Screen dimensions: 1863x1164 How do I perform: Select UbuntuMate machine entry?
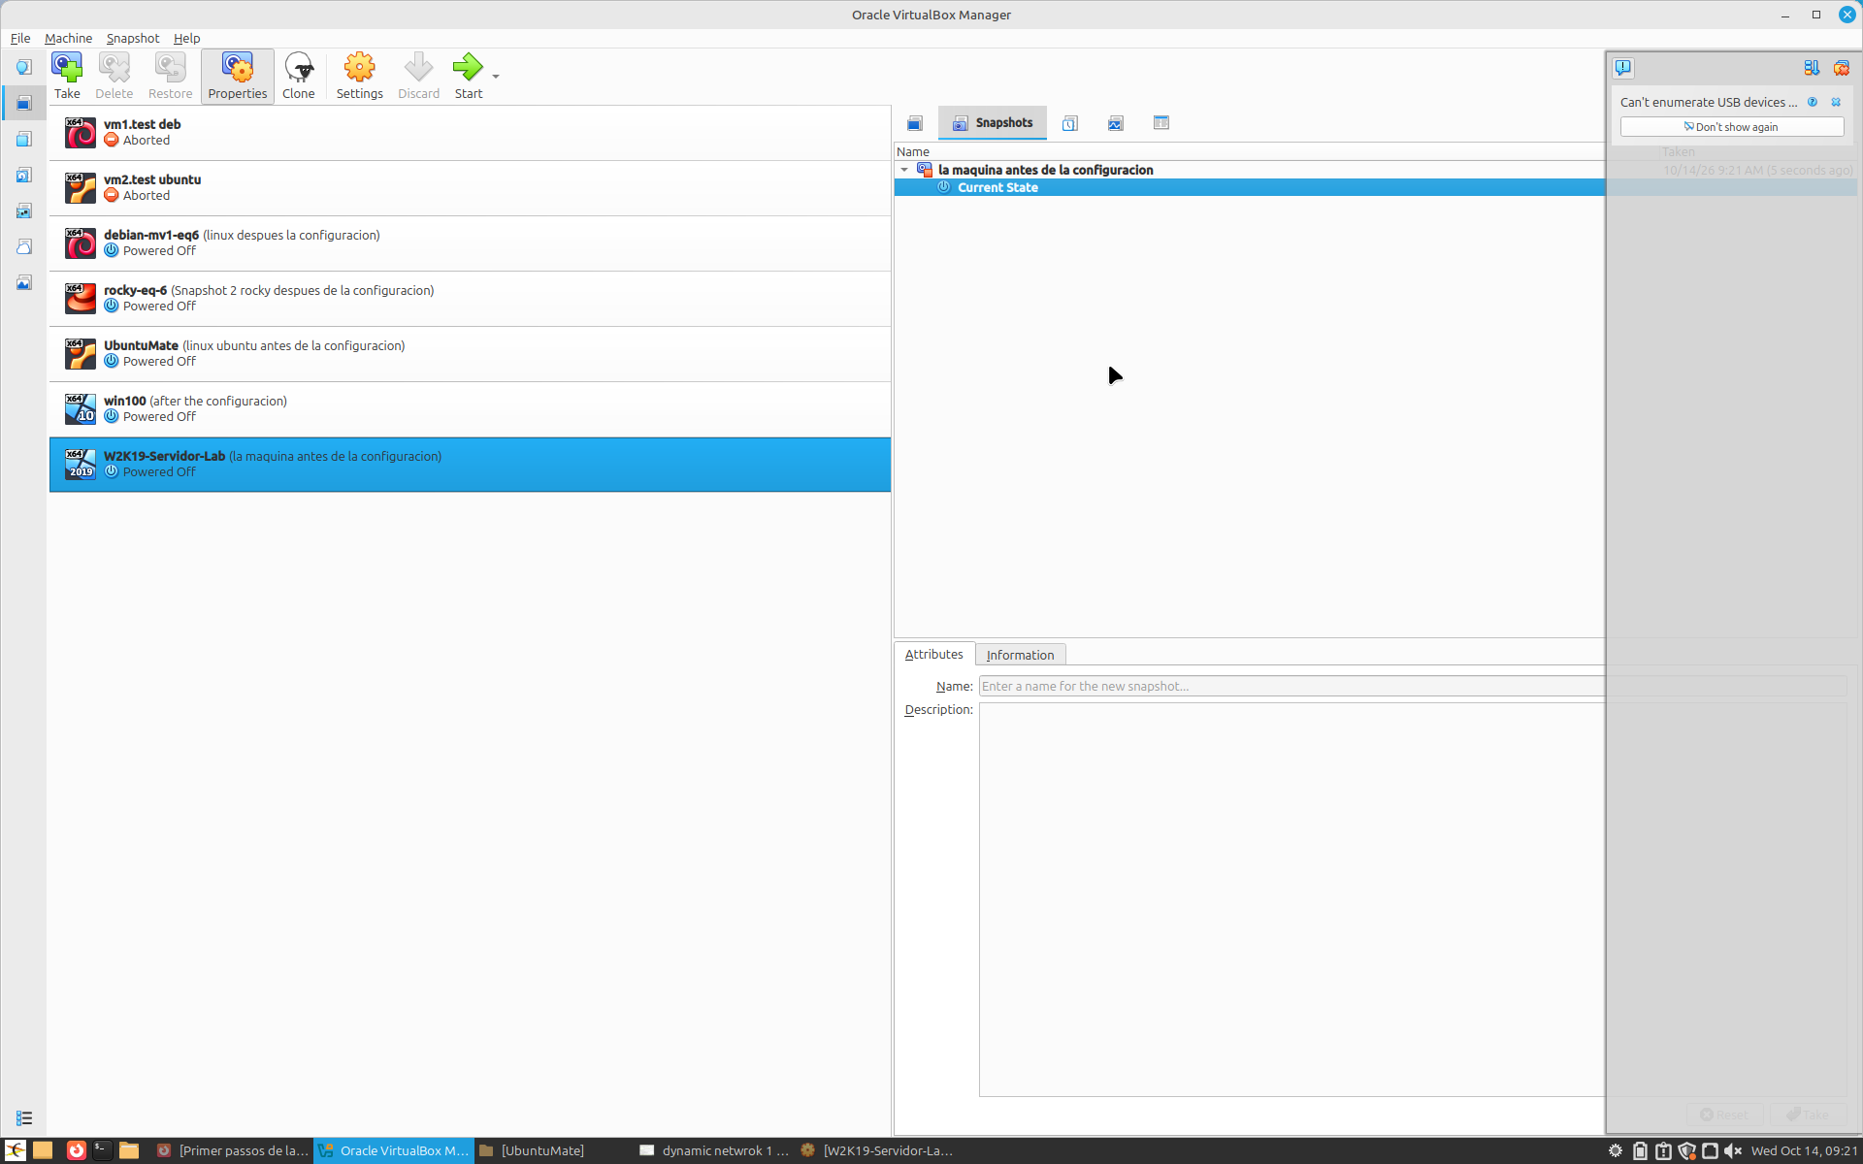[470, 354]
